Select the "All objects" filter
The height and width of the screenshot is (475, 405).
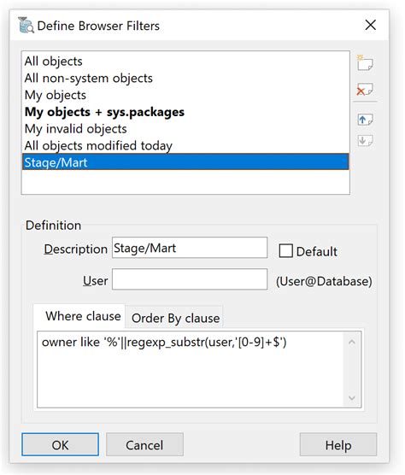tap(185, 62)
